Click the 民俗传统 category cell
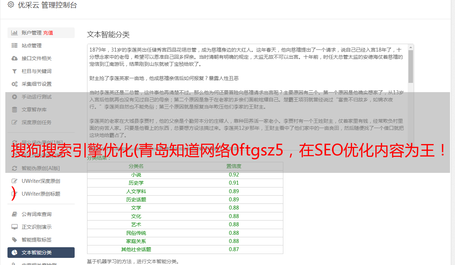This screenshot has height=265, width=455. (x=136, y=233)
